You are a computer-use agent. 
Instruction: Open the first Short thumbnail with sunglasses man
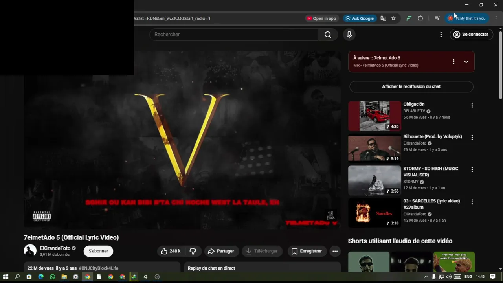369,262
